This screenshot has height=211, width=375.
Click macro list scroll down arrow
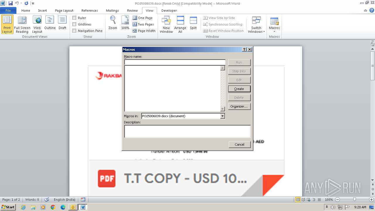[x=223, y=109]
